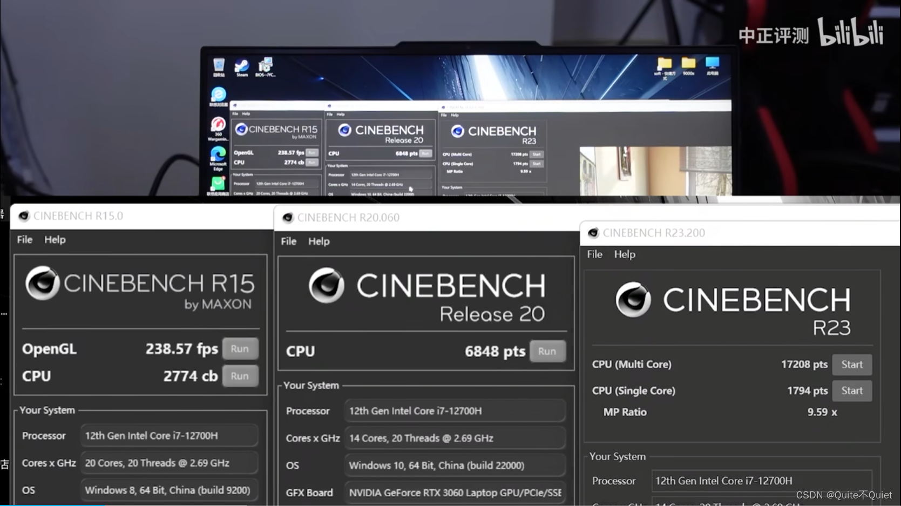Click the R15 Cores x GHz field
This screenshot has height=506, width=901.
coord(169,463)
